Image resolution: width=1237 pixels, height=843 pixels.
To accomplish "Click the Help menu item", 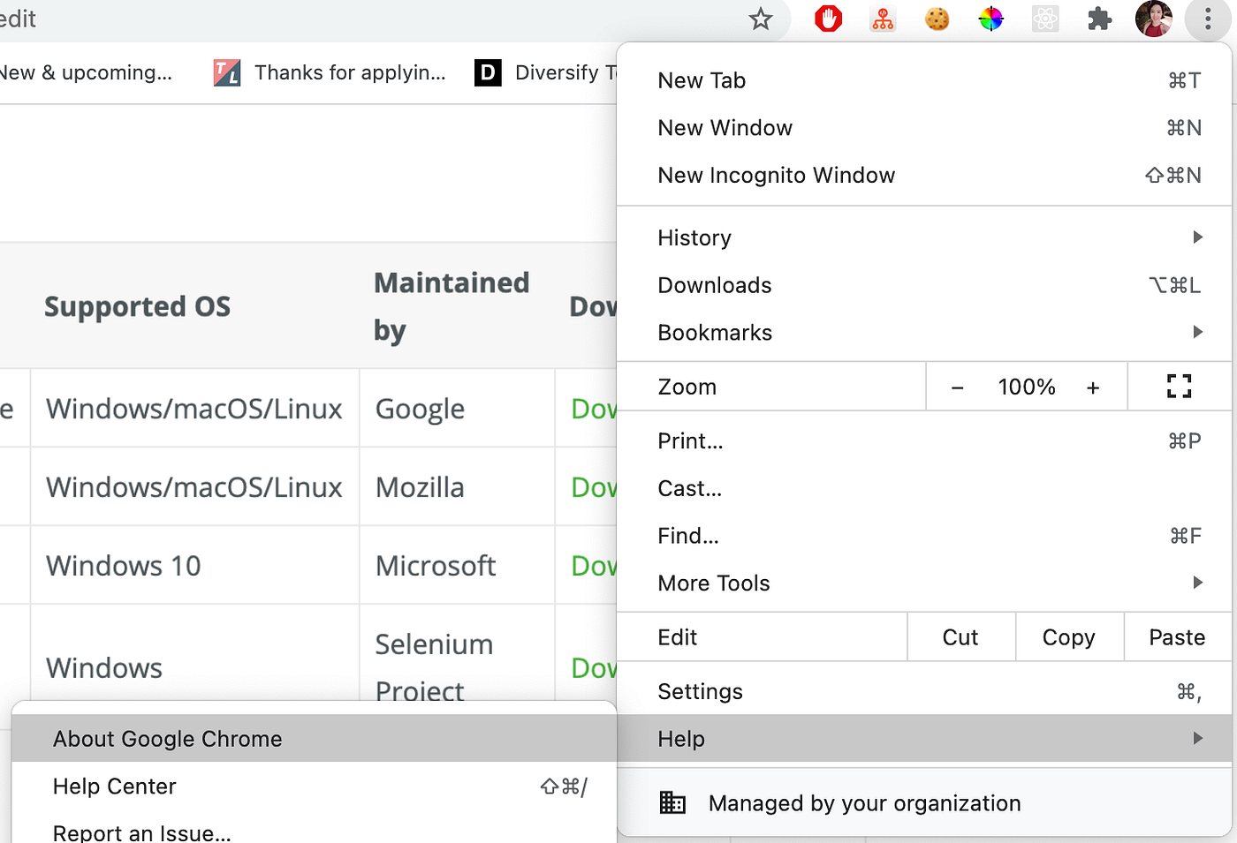I will tap(924, 739).
